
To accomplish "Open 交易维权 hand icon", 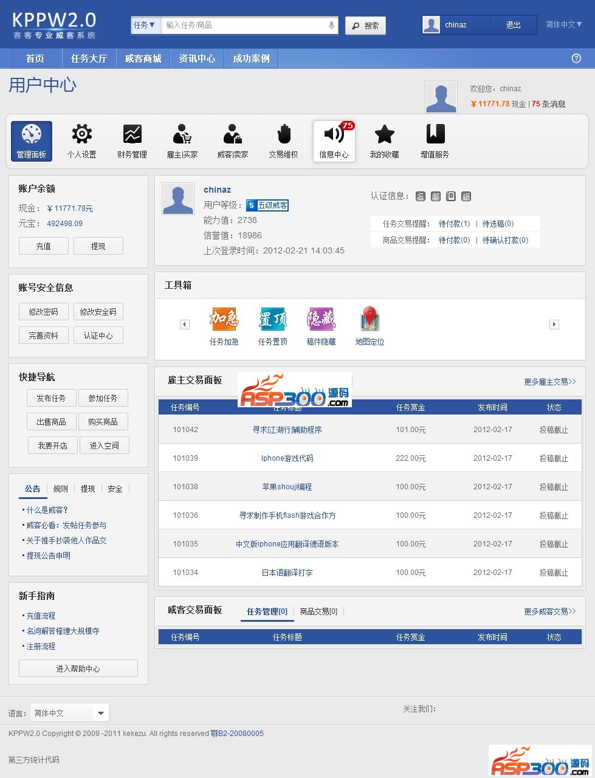I will (x=284, y=141).
